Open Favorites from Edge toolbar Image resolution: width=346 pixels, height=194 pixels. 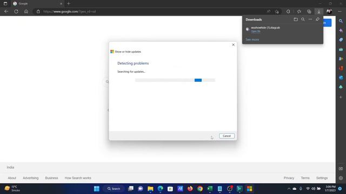[299, 11]
